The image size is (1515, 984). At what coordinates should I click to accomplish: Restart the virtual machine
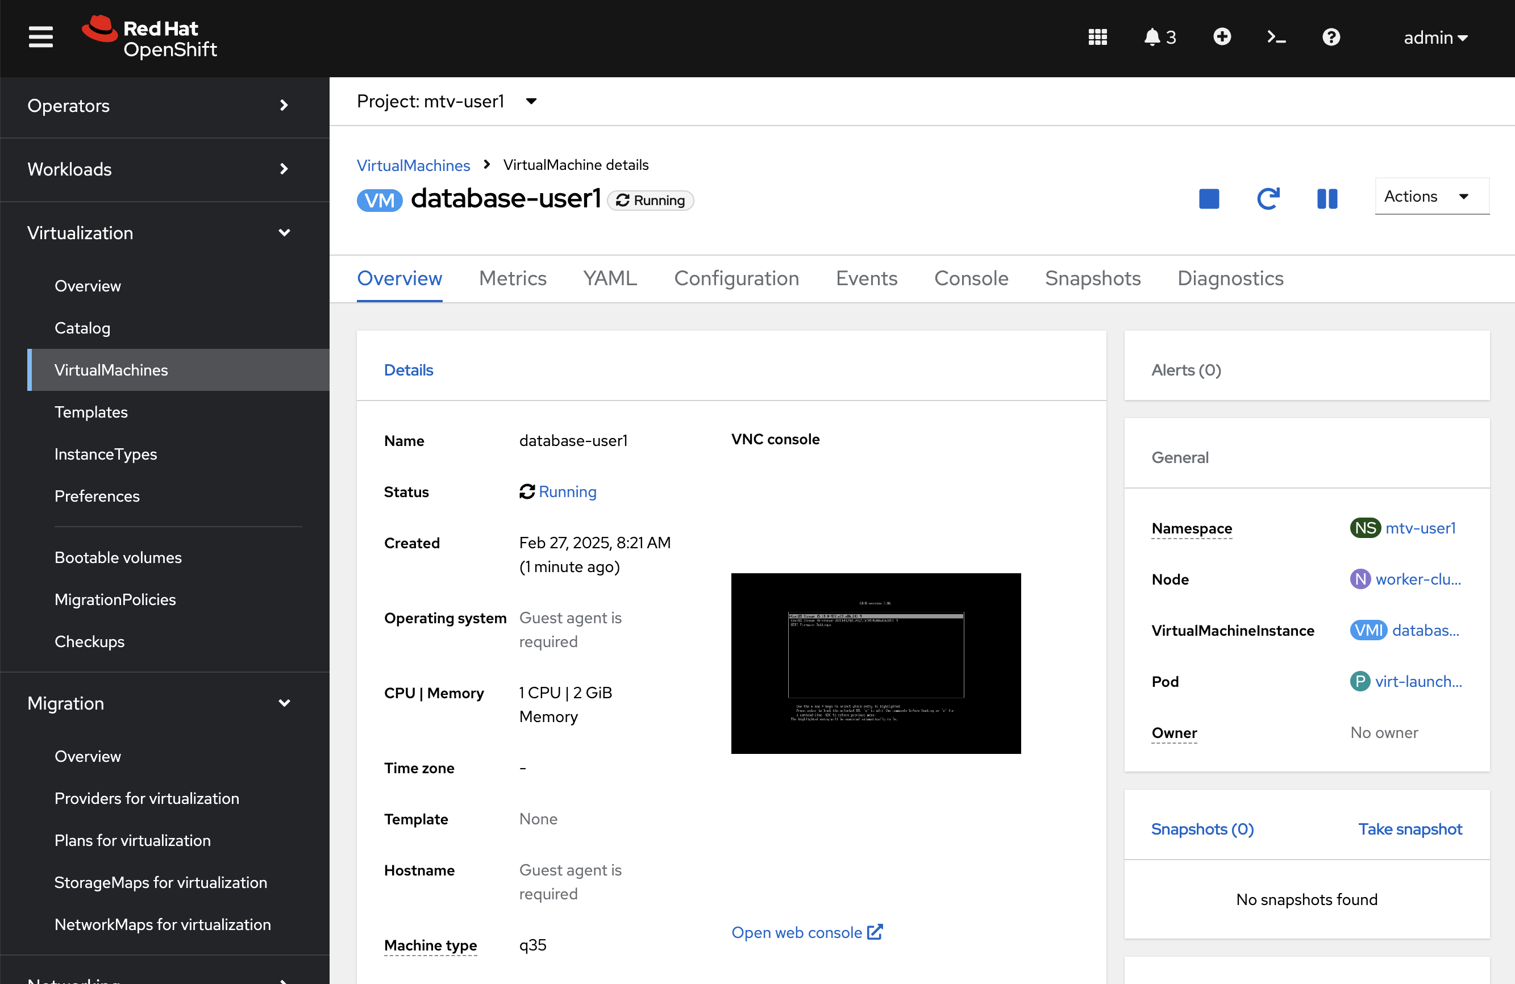tap(1268, 199)
